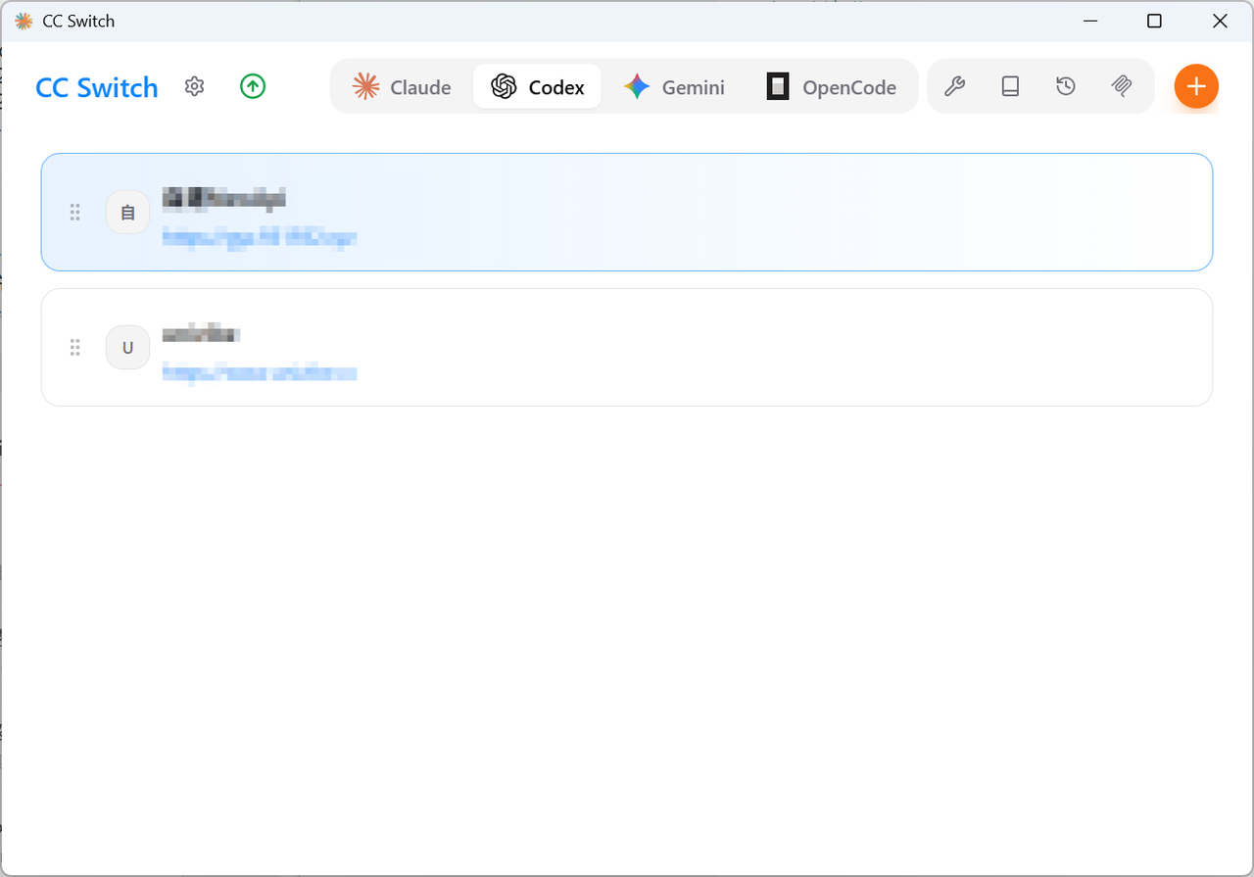The image size is (1254, 877).
Task: Select the provider card with U avatar
Action: click(x=627, y=347)
